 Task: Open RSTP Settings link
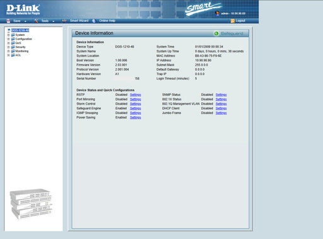pyautogui.click(x=136, y=95)
